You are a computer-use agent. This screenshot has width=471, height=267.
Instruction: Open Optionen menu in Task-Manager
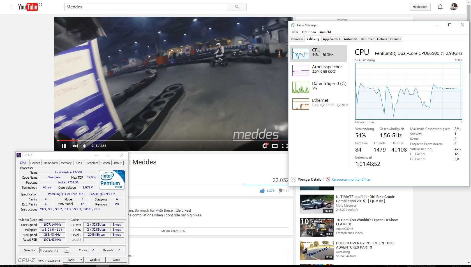coord(309,32)
